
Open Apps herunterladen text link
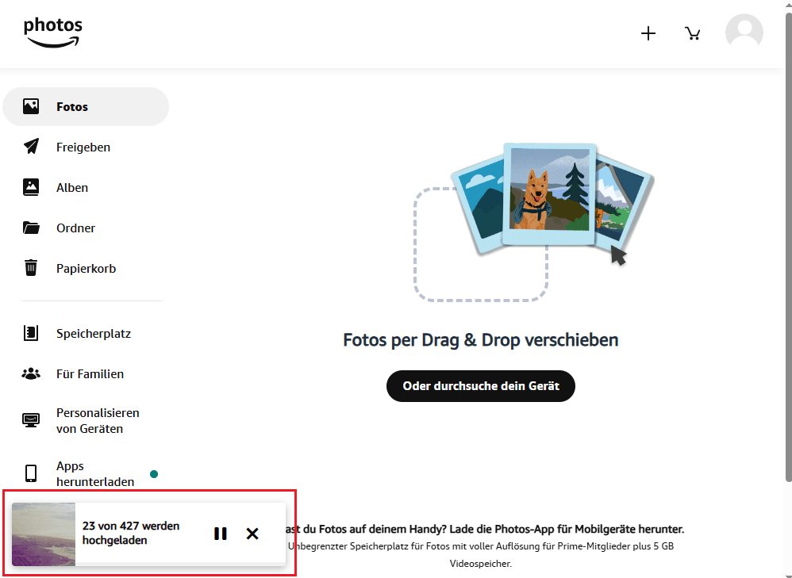95,473
